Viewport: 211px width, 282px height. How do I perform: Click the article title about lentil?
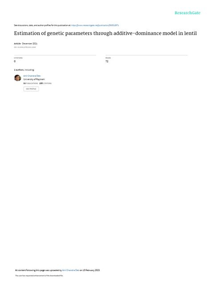click(105, 33)
